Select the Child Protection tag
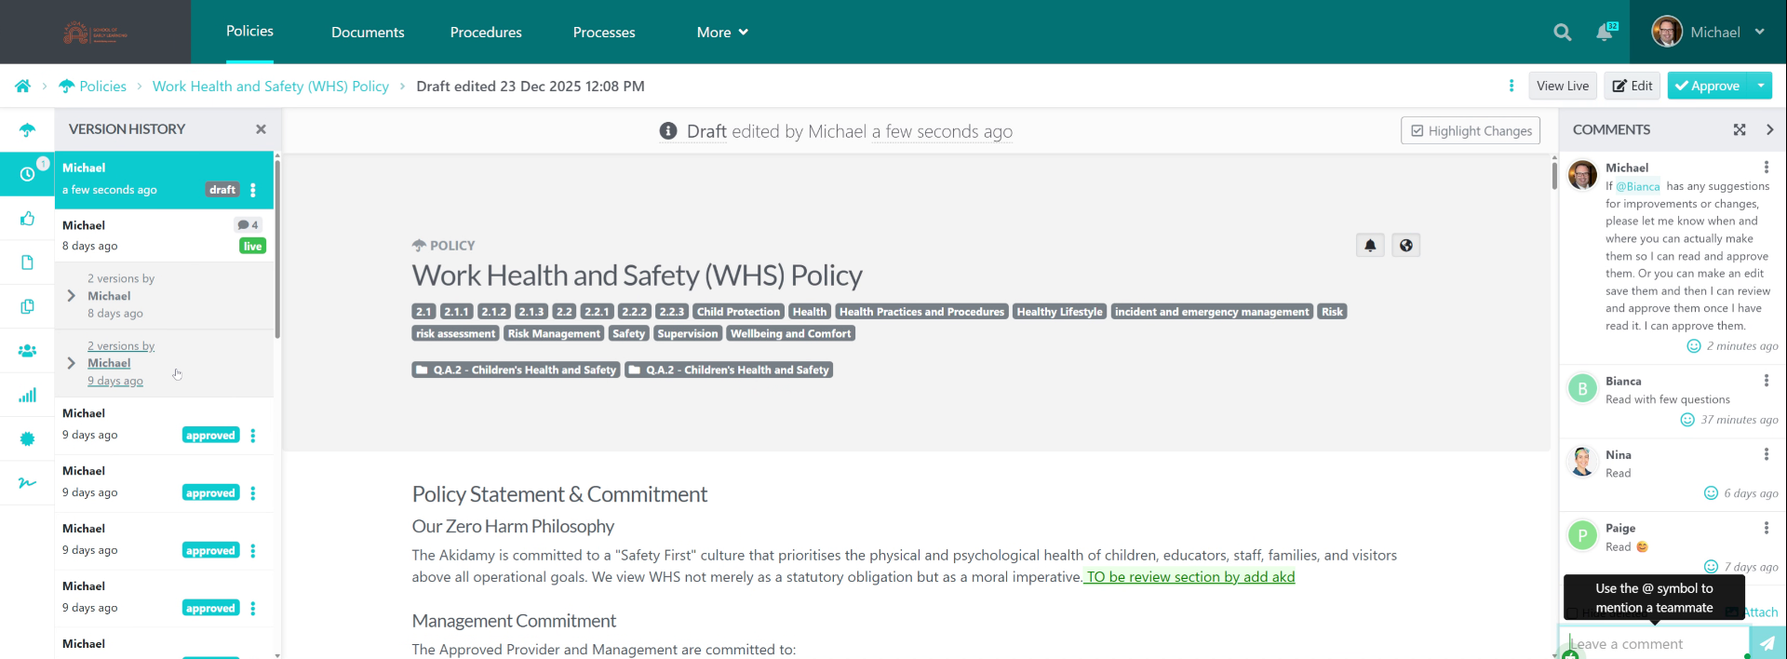1787x659 pixels. click(738, 312)
